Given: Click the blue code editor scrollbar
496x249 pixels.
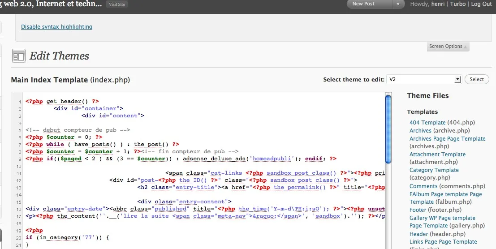Looking at the screenshot, I should click(388, 129).
